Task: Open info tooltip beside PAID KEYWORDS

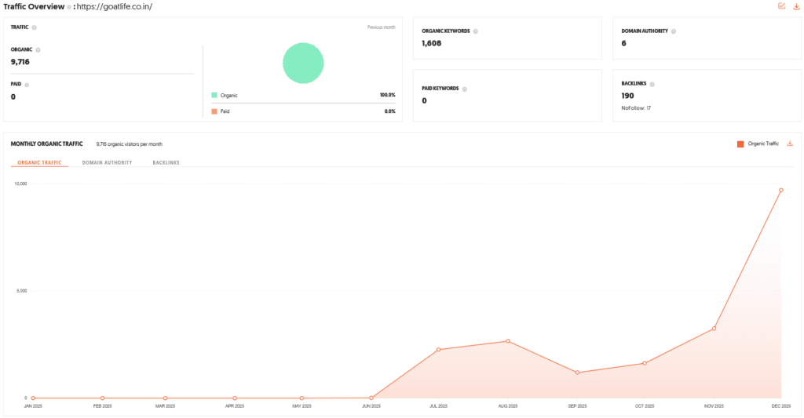Action: tap(465, 89)
